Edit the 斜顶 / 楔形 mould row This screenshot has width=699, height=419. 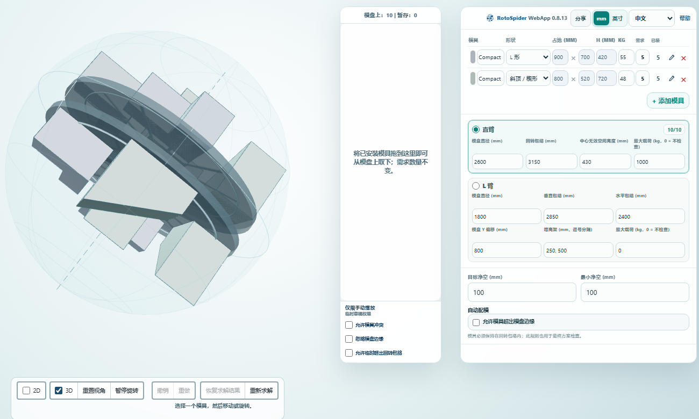click(x=672, y=78)
